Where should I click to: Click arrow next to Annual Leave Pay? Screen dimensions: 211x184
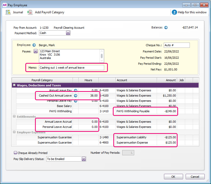pos(76,90)
